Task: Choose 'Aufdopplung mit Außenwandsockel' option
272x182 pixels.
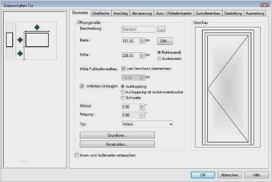Action: (x=123, y=92)
